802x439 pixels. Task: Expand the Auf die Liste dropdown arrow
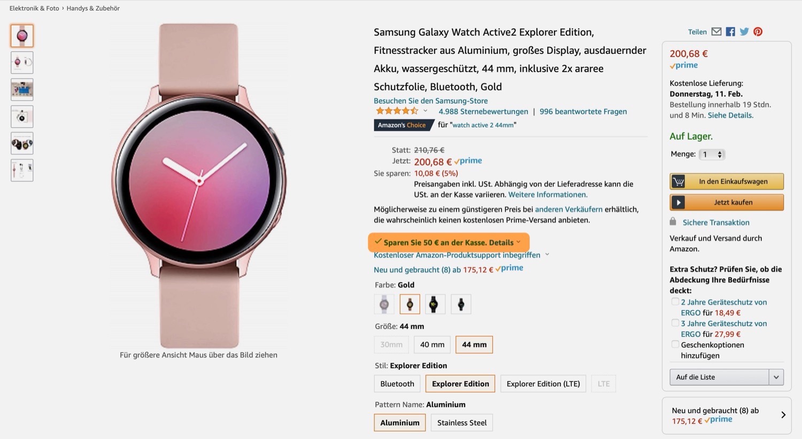click(776, 377)
